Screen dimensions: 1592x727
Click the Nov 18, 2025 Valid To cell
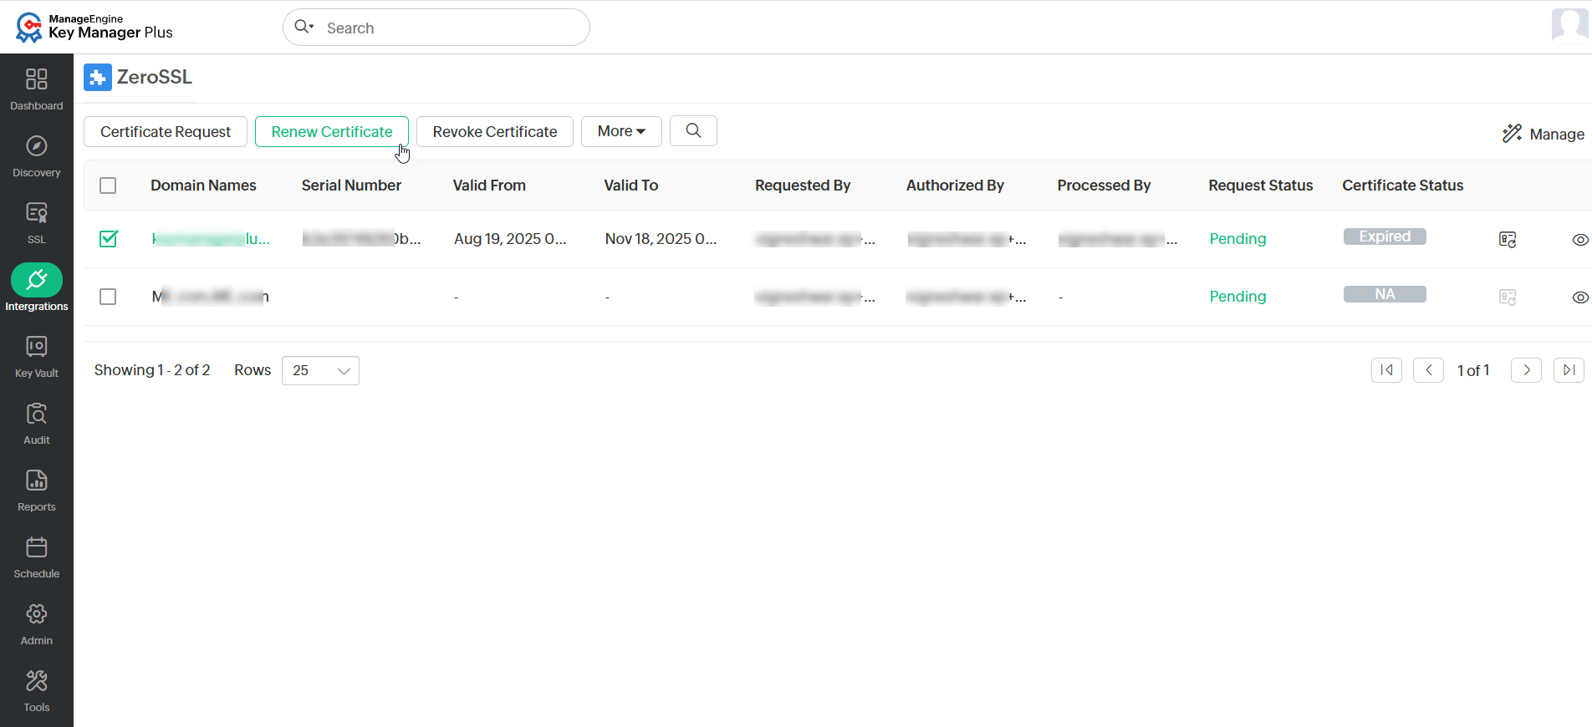point(661,239)
